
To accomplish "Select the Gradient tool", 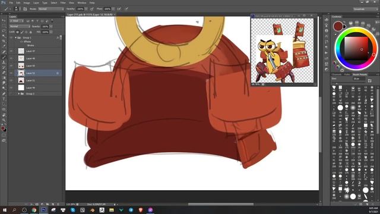I will (x=4, y=78).
